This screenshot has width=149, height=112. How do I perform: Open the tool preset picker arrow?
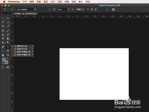[8, 10]
